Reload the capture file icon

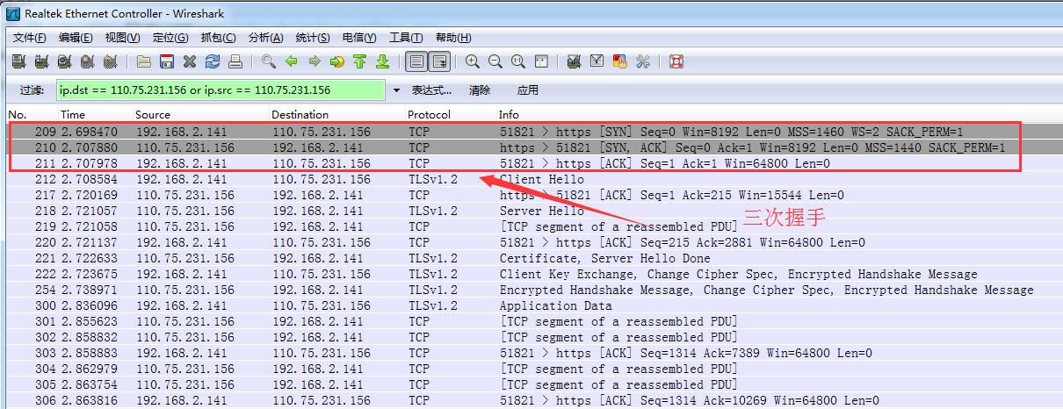pyautogui.click(x=213, y=61)
